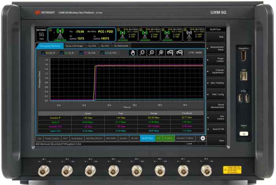The width and height of the screenshot is (276, 185).
Task: Click the first magnifier zoom icon
Action: click(x=142, y=52)
